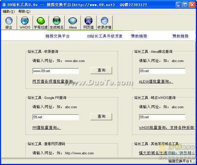Open the 综合 toolbar icon

pos(9,23)
